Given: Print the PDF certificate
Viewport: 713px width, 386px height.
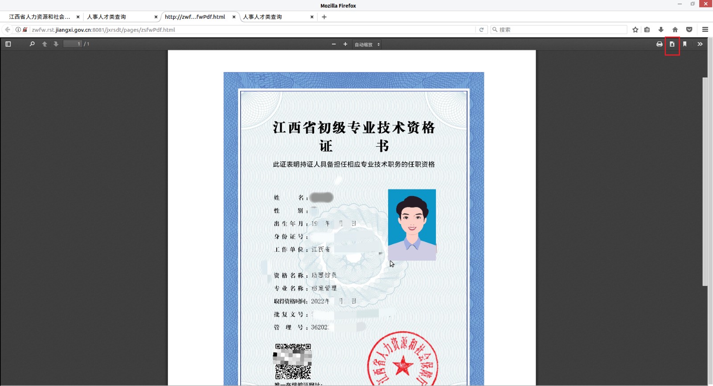Looking at the screenshot, I should click(660, 44).
